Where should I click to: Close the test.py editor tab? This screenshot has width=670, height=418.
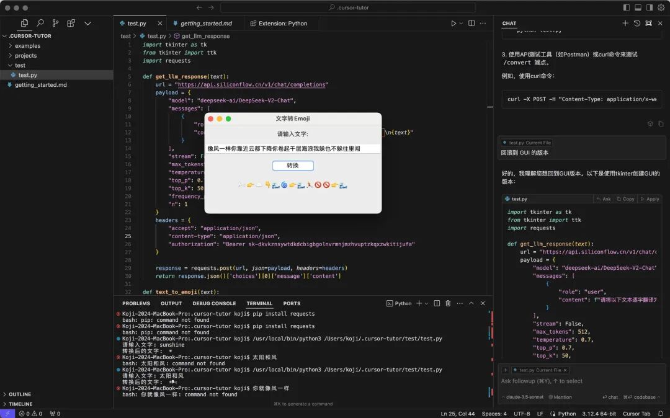coord(160,24)
